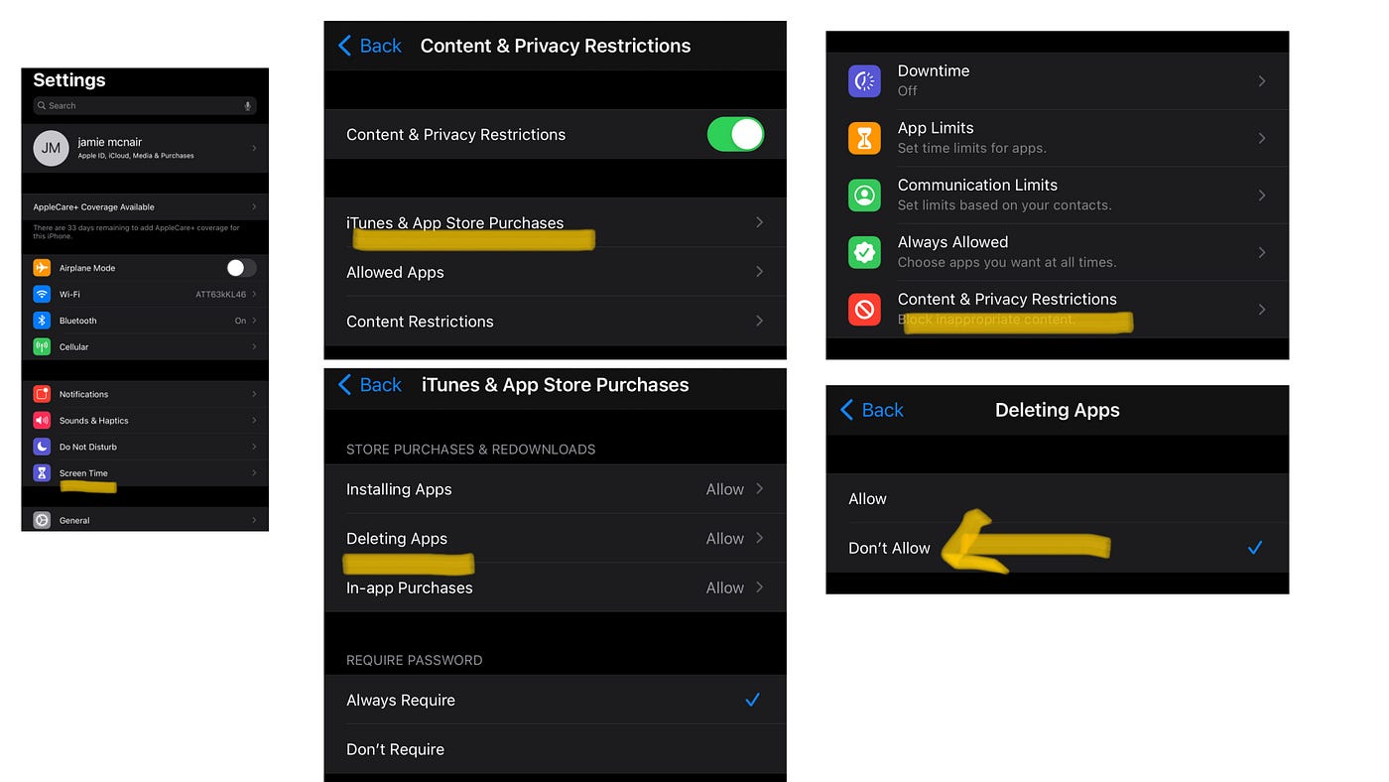Click the Downtime clock icon
Image resolution: width=1389 pixels, height=782 pixels.
864,80
